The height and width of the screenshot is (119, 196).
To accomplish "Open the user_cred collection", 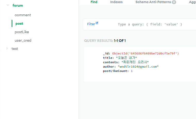I will [x=23, y=41].
